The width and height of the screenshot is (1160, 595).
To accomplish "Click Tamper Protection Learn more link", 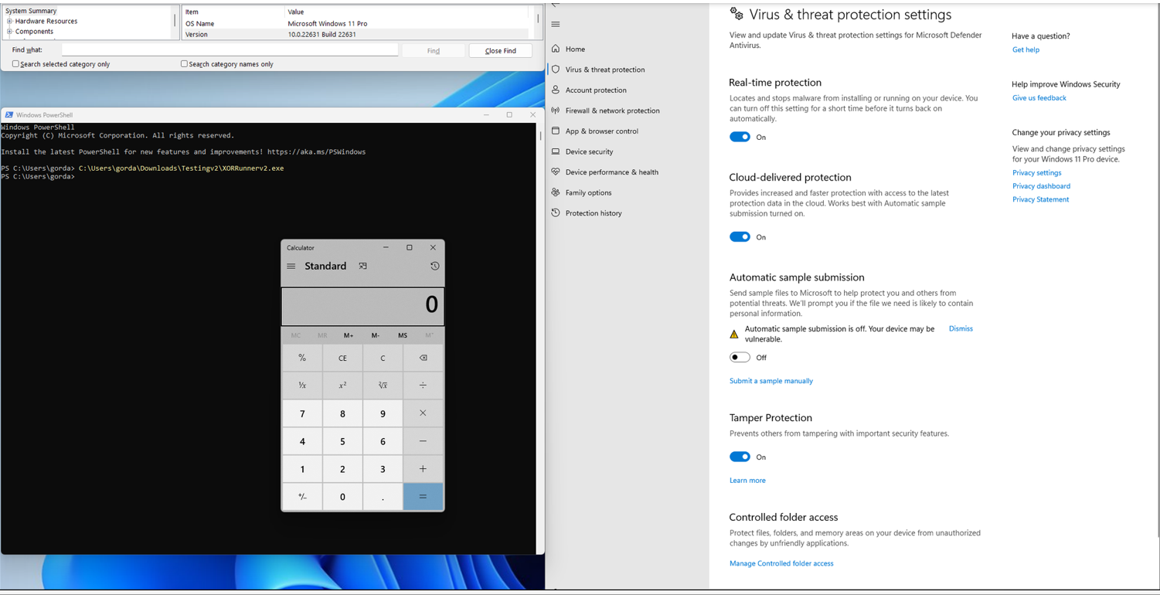I will click(747, 481).
